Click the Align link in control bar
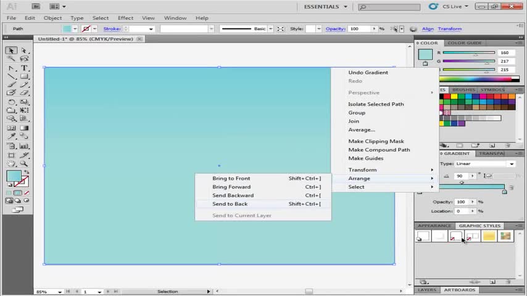The width and height of the screenshot is (527, 296). click(x=428, y=29)
